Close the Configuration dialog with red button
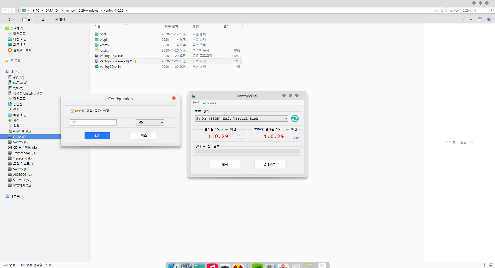The height and width of the screenshot is (268, 495). tap(174, 98)
